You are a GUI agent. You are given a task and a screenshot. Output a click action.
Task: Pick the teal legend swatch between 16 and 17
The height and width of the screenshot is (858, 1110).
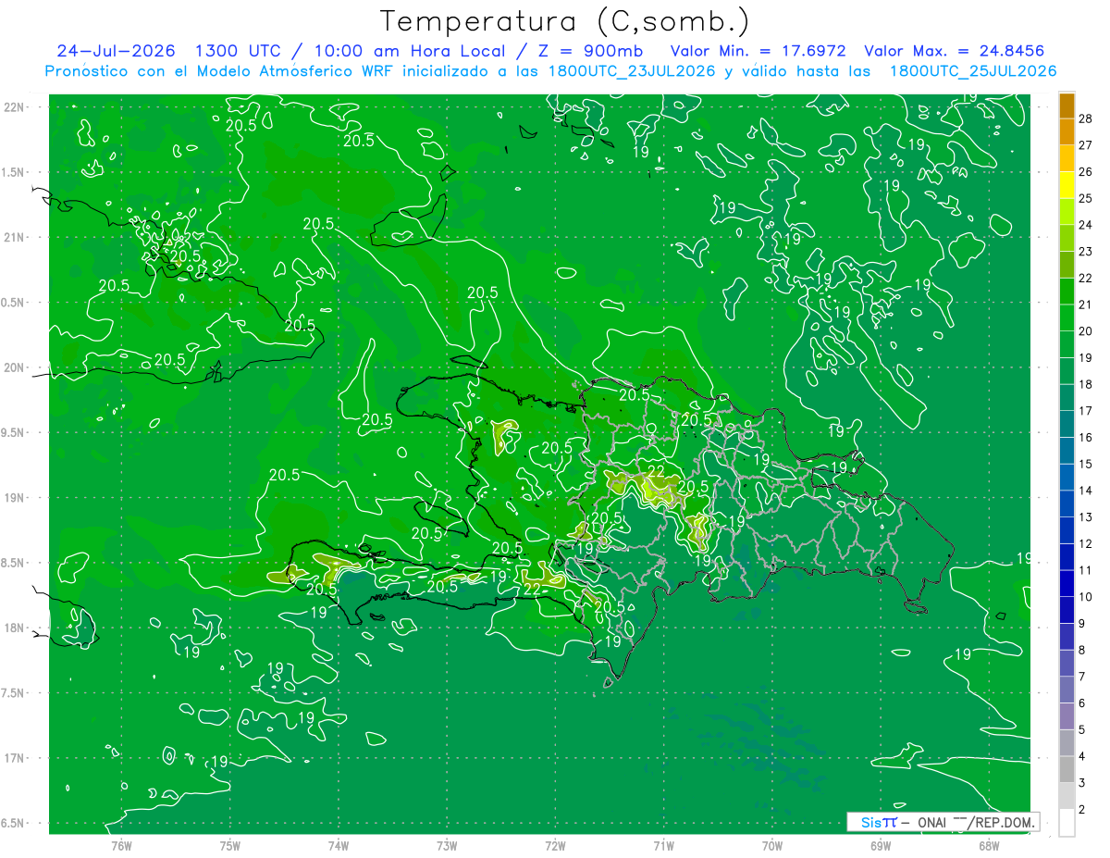[1067, 425]
